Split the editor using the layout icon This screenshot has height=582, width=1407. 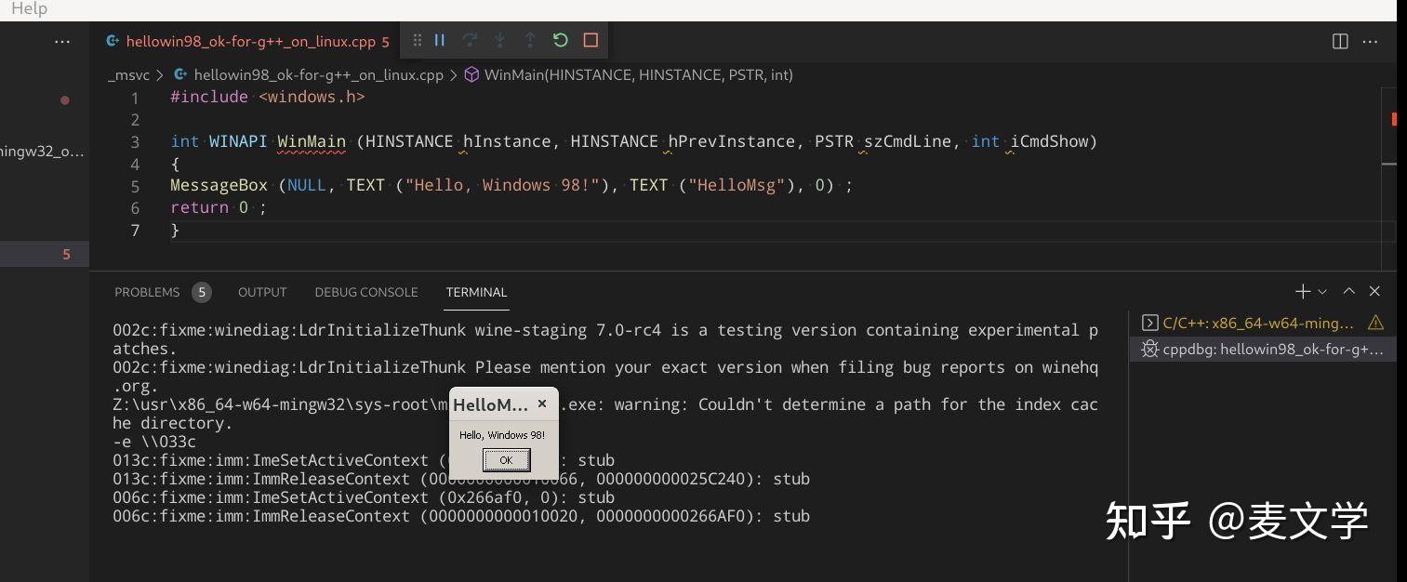pyautogui.click(x=1338, y=41)
